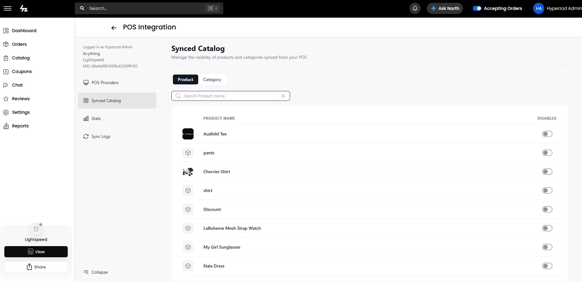Toggle disabled switch for Audhild Tee

[547, 134]
